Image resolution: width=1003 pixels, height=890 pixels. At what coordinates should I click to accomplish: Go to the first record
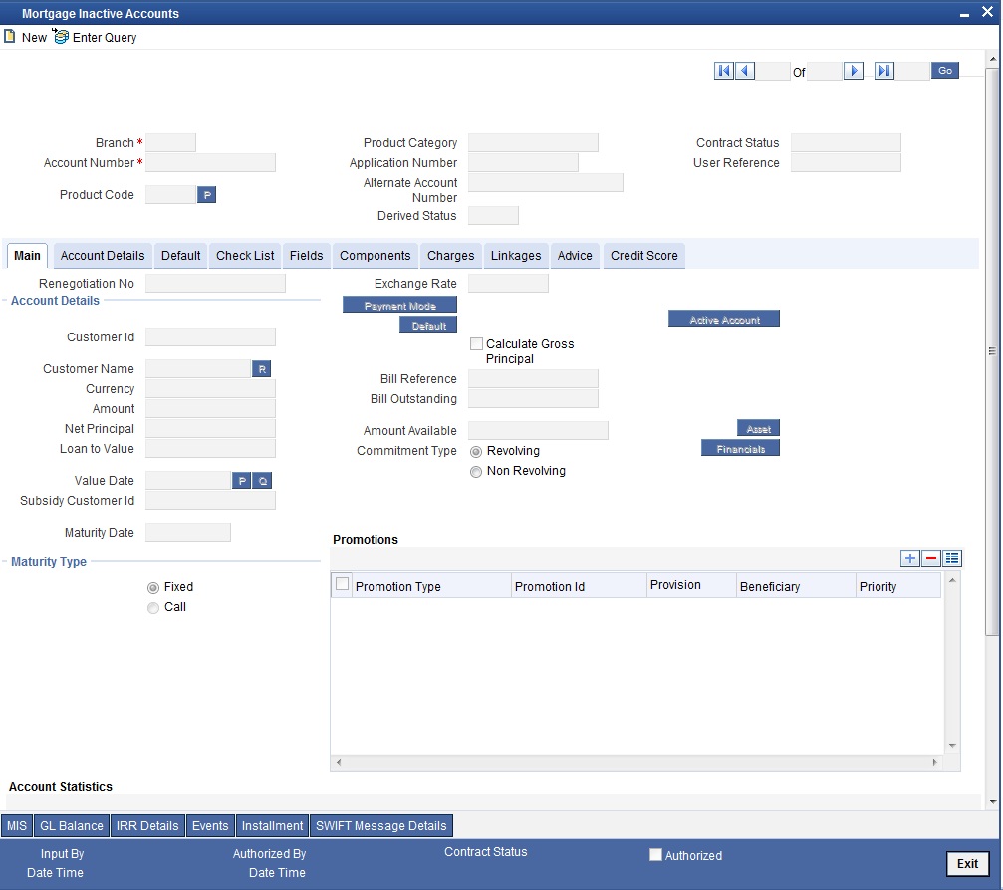(723, 71)
